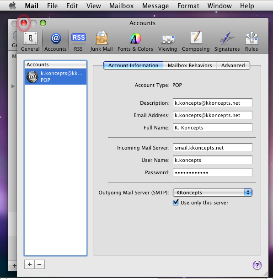Open the Outgoing Mail Server SMTP dropdown
Image resolution: width=273 pixels, height=279 pixels.
pos(213,193)
